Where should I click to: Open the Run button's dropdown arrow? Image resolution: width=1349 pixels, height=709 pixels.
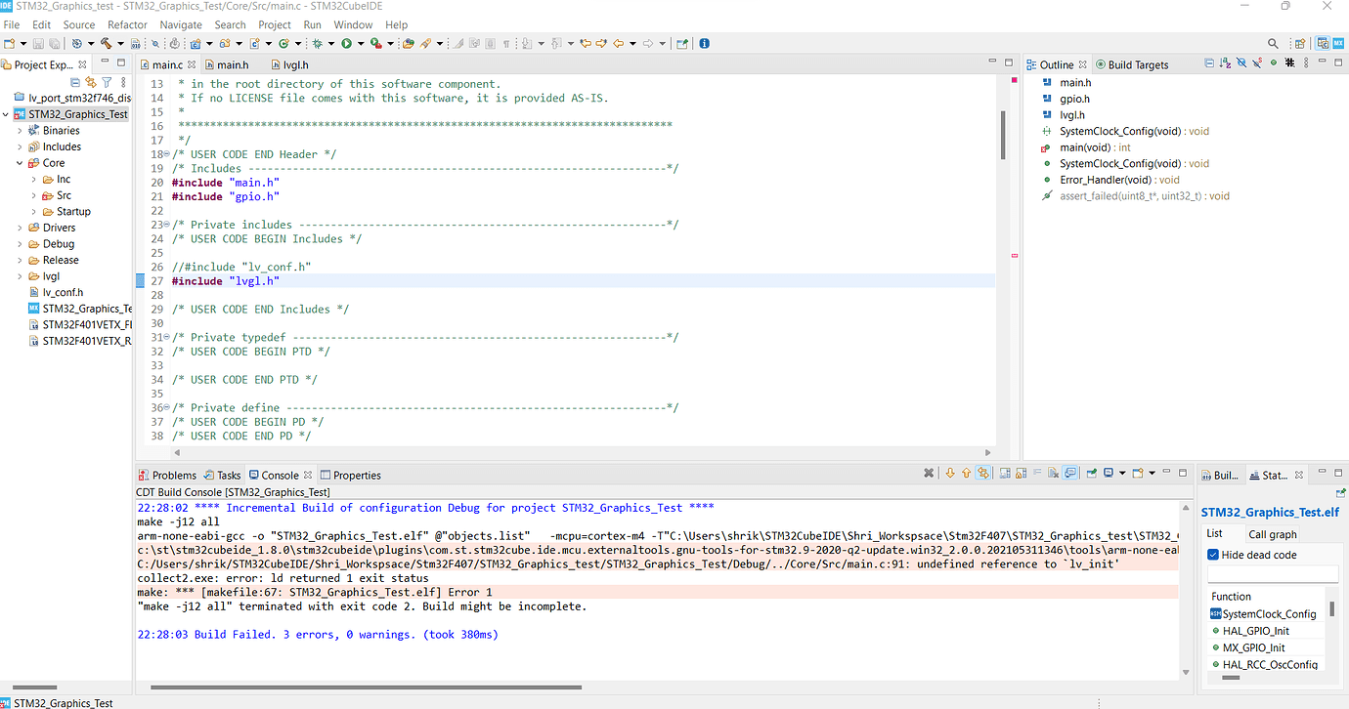coord(363,43)
